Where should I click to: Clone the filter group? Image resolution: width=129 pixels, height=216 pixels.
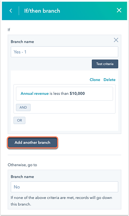pos(95,80)
